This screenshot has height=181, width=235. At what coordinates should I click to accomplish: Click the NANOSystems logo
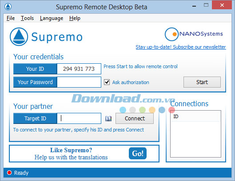pyautogui.click(x=194, y=34)
